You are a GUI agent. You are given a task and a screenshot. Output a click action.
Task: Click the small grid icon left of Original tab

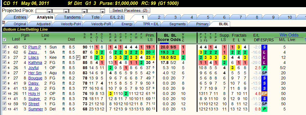coord(3,22)
